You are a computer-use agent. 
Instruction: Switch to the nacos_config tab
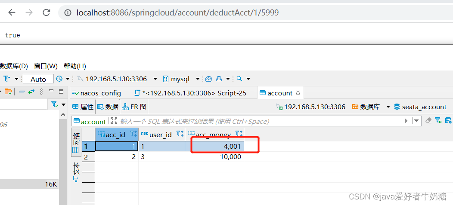tap(96, 93)
